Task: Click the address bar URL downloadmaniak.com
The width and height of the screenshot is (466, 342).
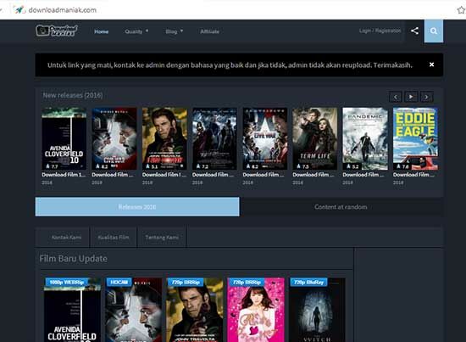Action: pos(63,10)
